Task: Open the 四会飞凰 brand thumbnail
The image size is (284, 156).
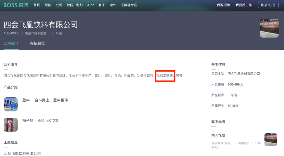Action: click(x=271, y=140)
